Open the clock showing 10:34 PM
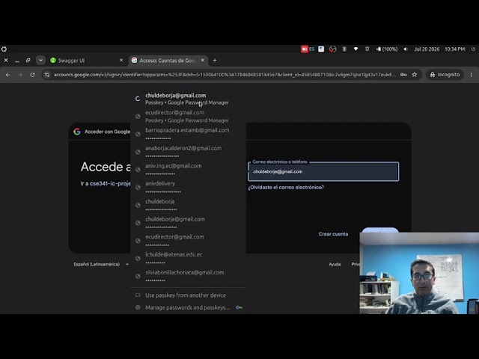Screen dimensions: 479x359 point(455,49)
